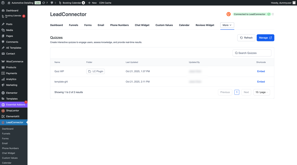This screenshot has width=297, height=165.
Task: Select page 1 in pagination
Action: [x=237, y=92]
